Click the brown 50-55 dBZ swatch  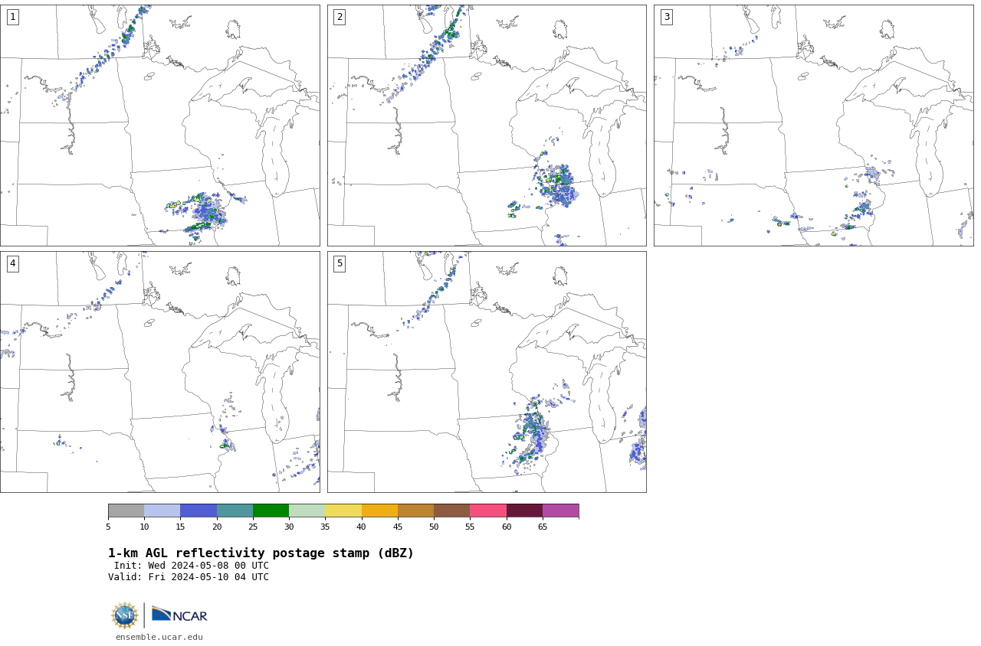[x=451, y=511]
